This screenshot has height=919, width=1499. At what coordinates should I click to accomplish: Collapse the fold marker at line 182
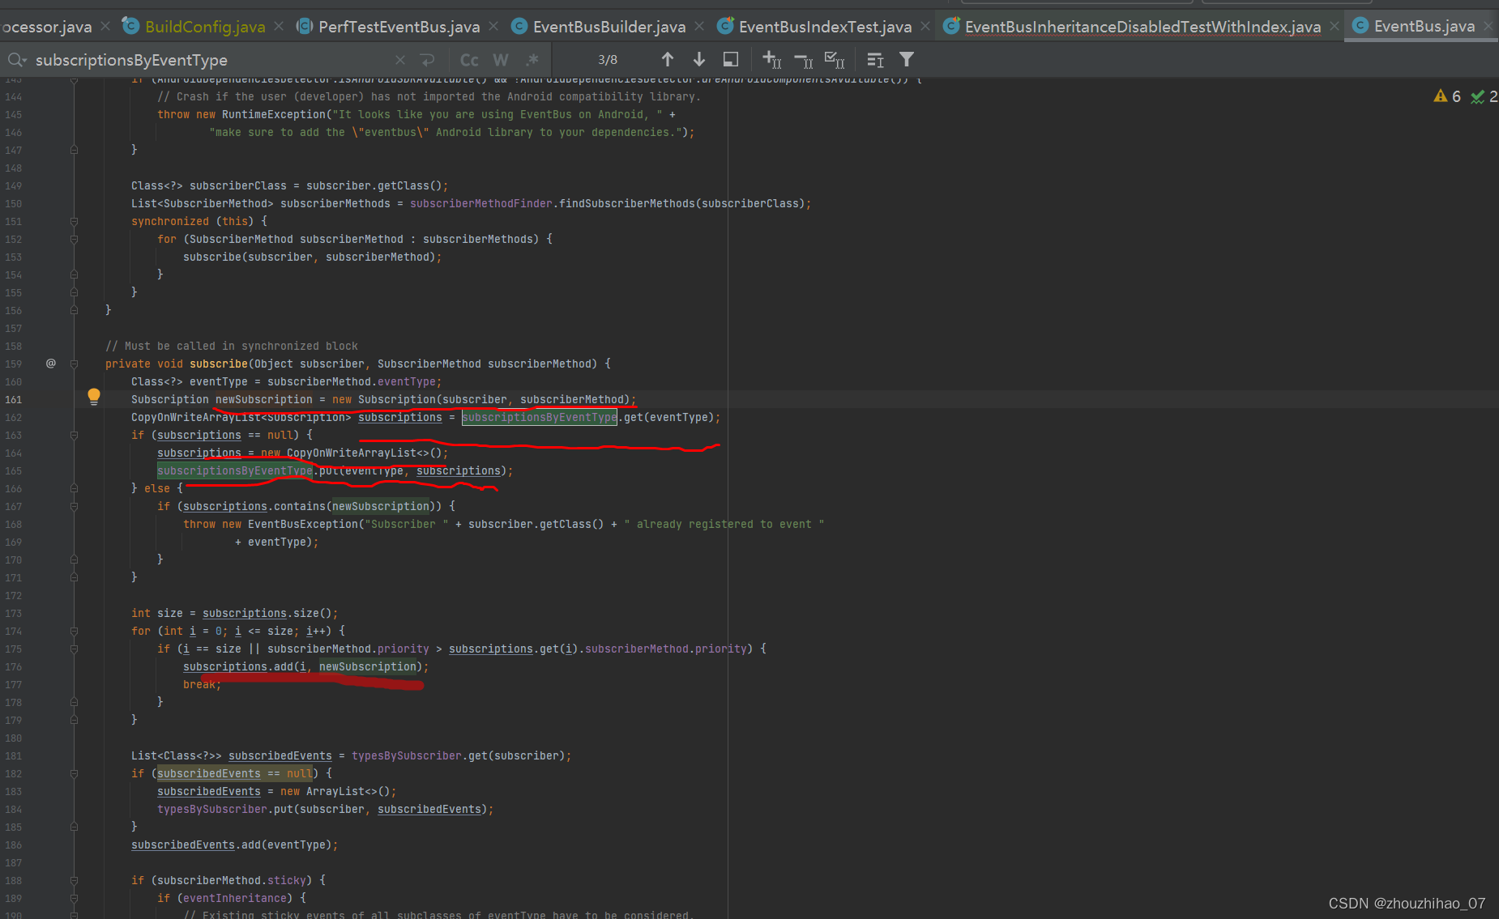(x=74, y=773)
